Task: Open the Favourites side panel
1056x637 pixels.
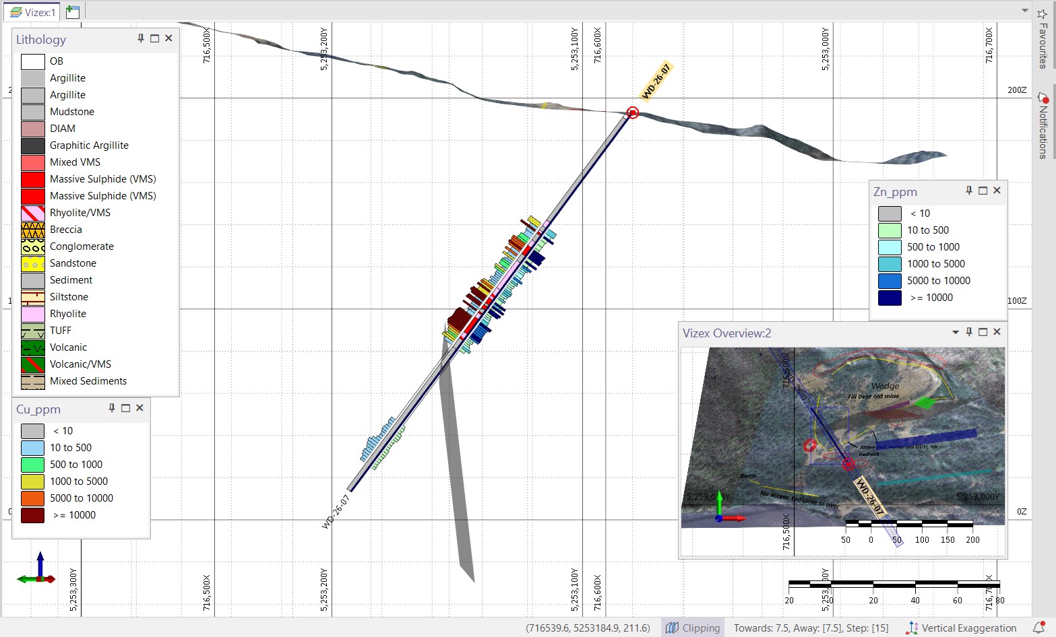Action: pyautogui.click(x=1043, y=39)
